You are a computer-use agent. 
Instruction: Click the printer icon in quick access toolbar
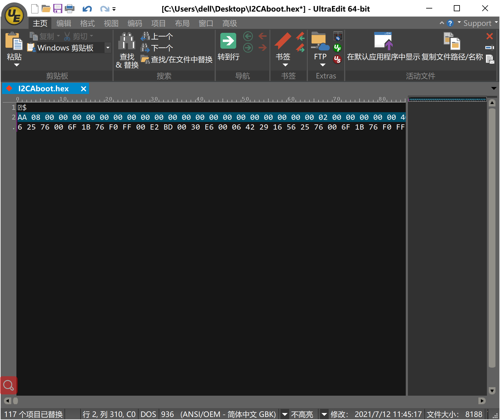point(70,9)
